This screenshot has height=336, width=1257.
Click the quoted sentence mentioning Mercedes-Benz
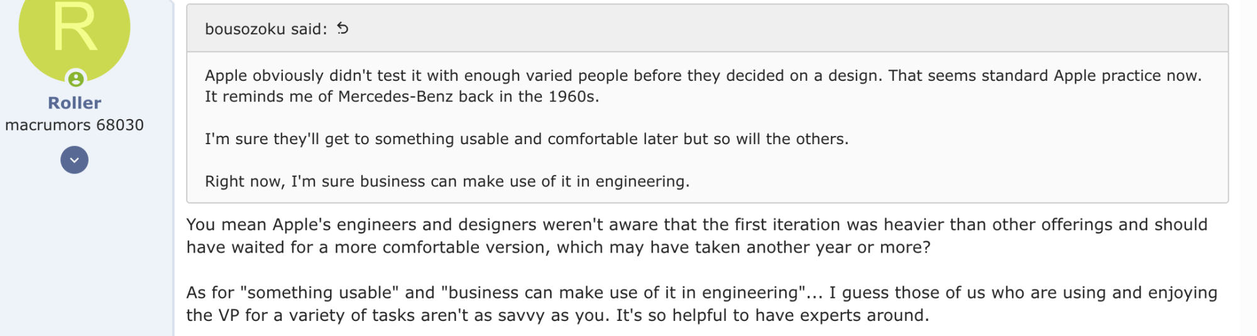point(402,97)
